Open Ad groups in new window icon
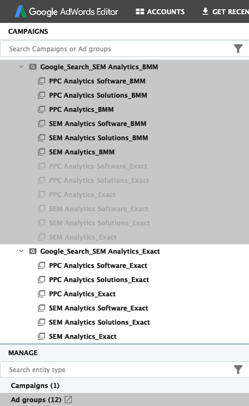 68,399
